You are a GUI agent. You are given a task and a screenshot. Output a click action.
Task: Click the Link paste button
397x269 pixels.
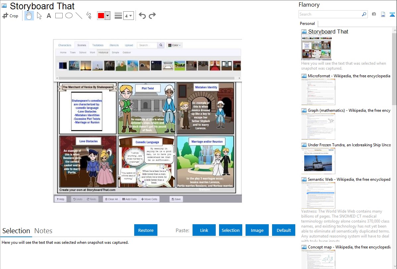tap(204, 230)
